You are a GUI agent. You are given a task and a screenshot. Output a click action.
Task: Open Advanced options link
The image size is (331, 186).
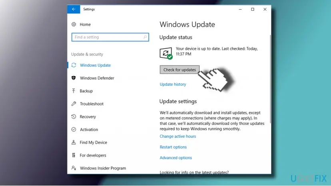(175, 158)
